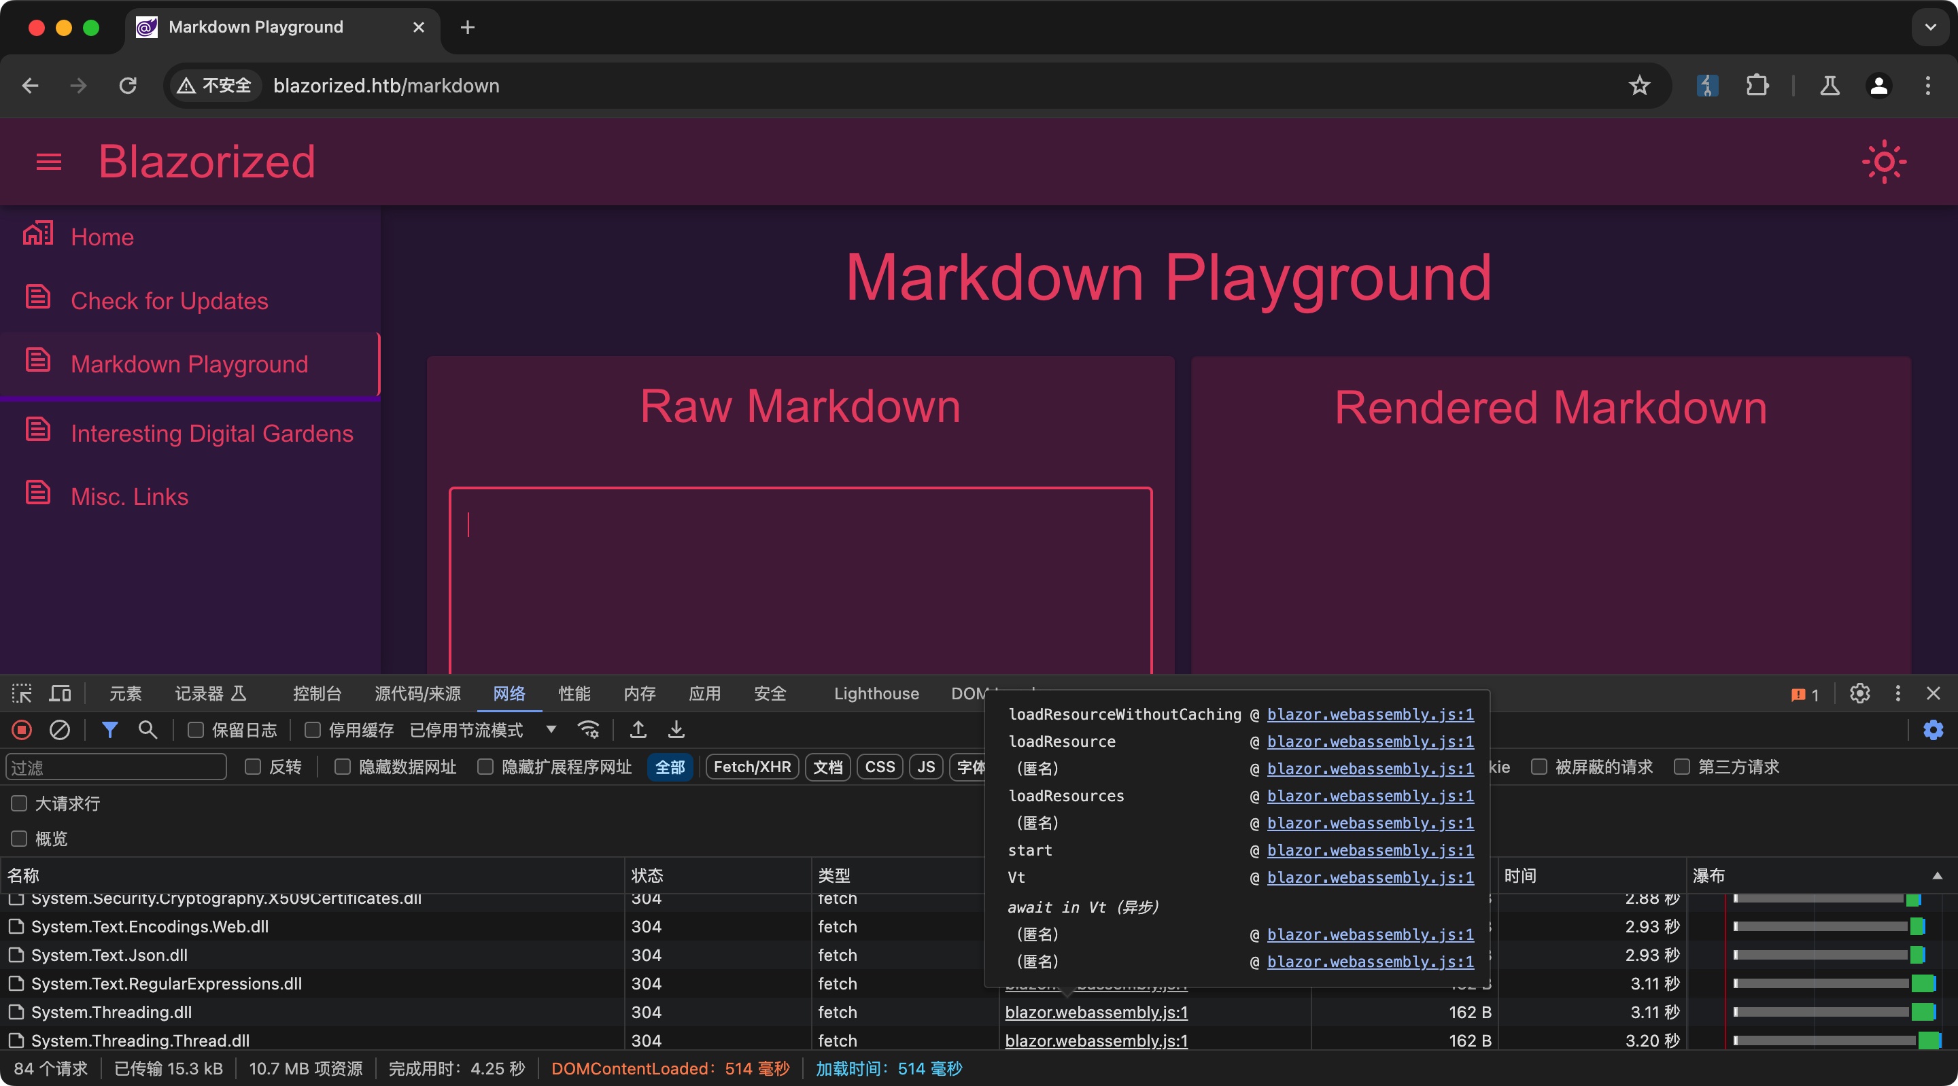Image resolution: width=1958 pixels, height=1086 pixels.
Task: Click the export HAR download icon
Action: (676, 731)
